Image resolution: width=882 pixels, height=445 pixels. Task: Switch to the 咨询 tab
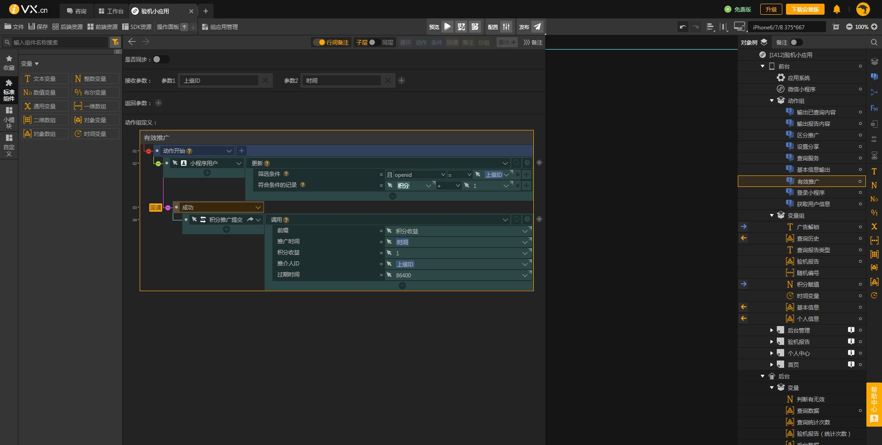pyautogui.click(x=77, y=11)
